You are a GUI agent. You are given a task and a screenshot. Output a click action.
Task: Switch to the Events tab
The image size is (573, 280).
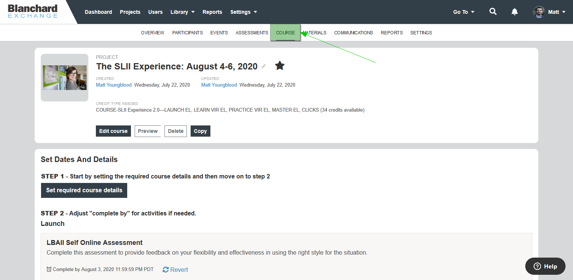[219, 33]
